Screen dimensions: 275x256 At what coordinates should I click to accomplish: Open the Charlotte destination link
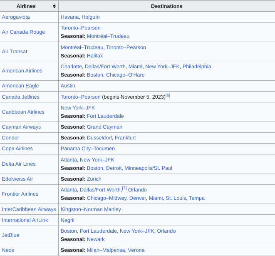point(71,67)
